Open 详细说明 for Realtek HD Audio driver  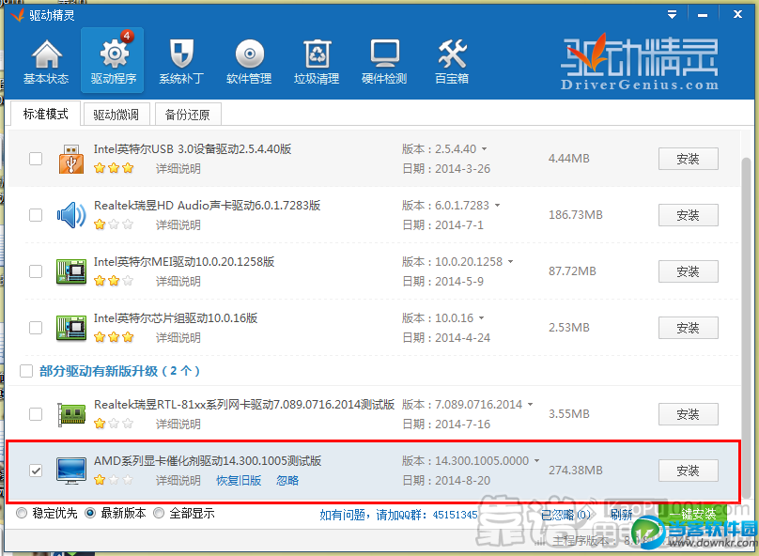pos(178,225)
